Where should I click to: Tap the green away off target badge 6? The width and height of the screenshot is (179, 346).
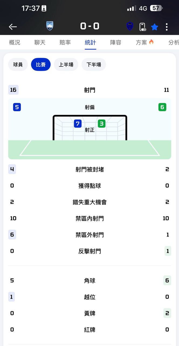(162, 107)
